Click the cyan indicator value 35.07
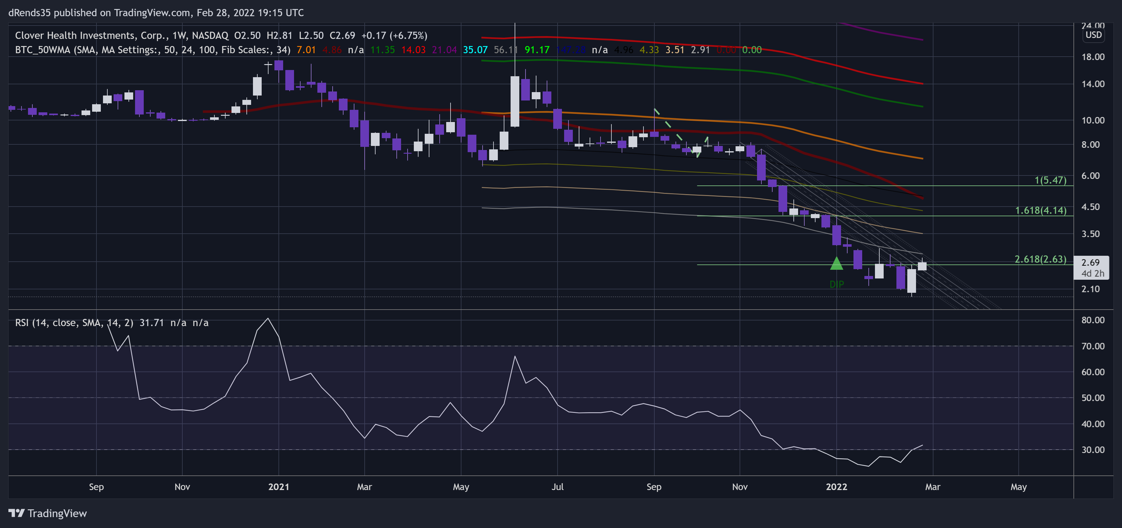The image size is (1122, 528). click(x=475, y=50)
